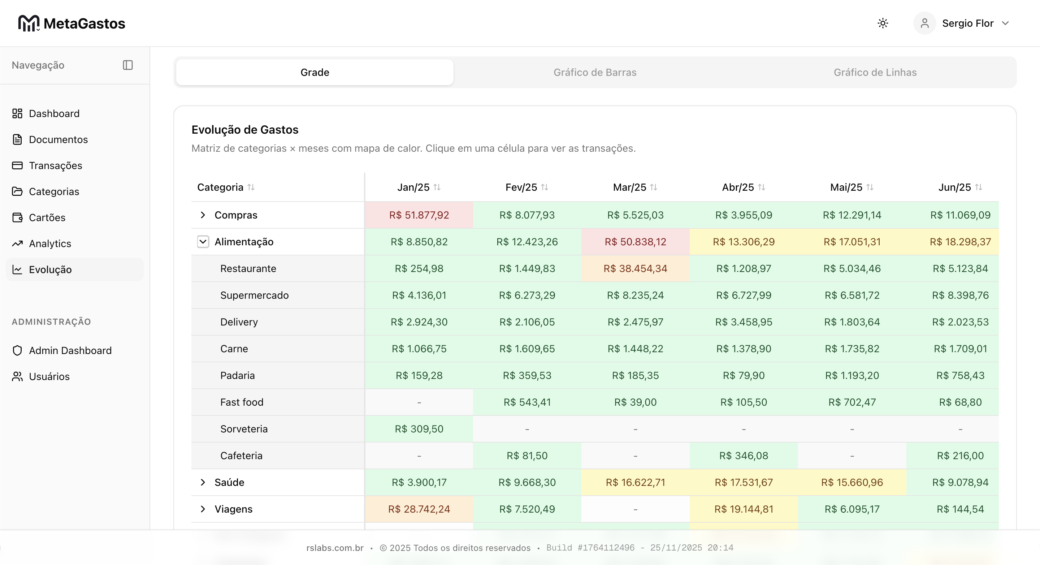Expand the Saúde category row

pos(203,482)
